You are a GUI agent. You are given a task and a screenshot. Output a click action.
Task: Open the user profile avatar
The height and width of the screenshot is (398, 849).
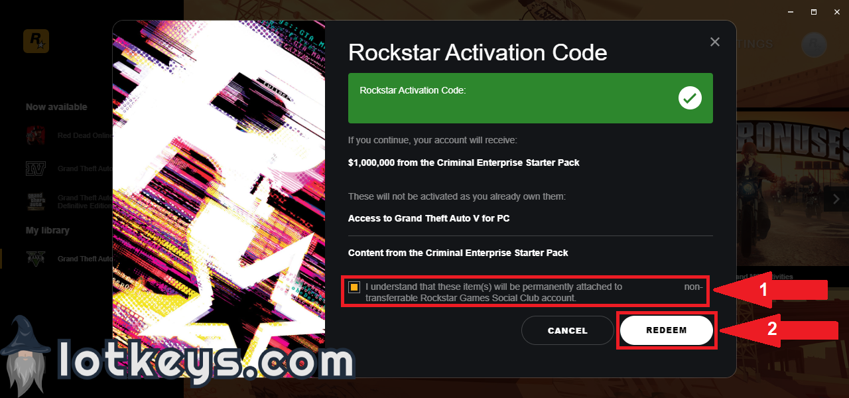coord(814,44)
